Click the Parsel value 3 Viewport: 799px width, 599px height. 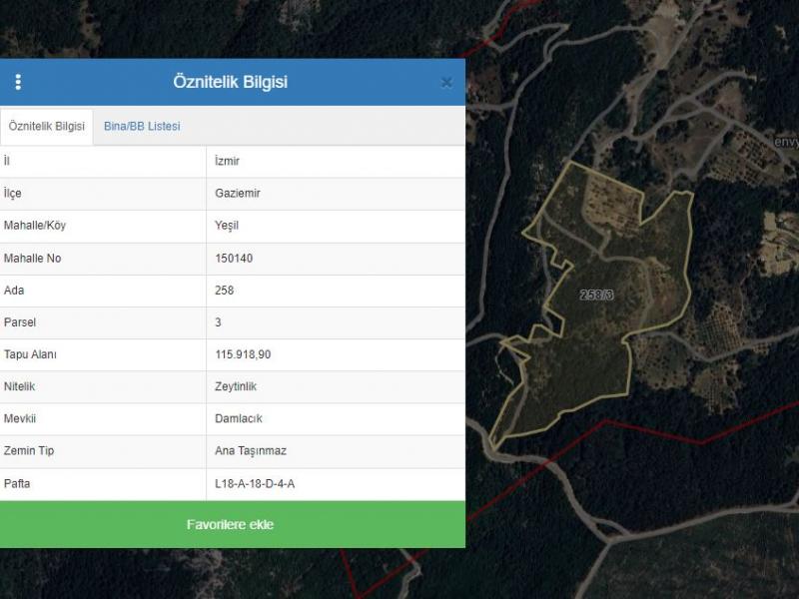pos(219,322)
